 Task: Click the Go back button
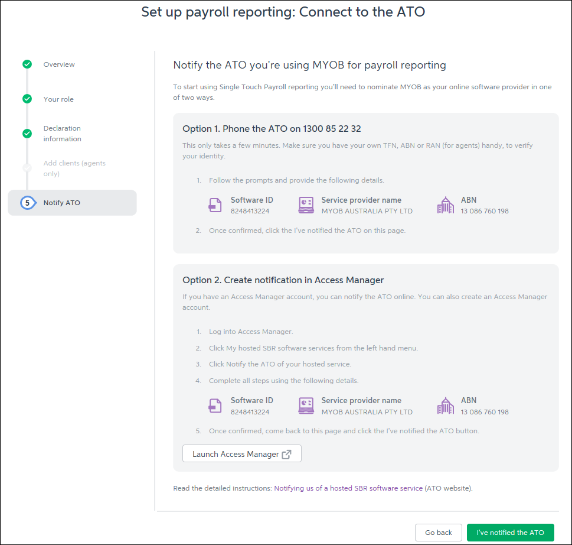(x=438, y=533)
